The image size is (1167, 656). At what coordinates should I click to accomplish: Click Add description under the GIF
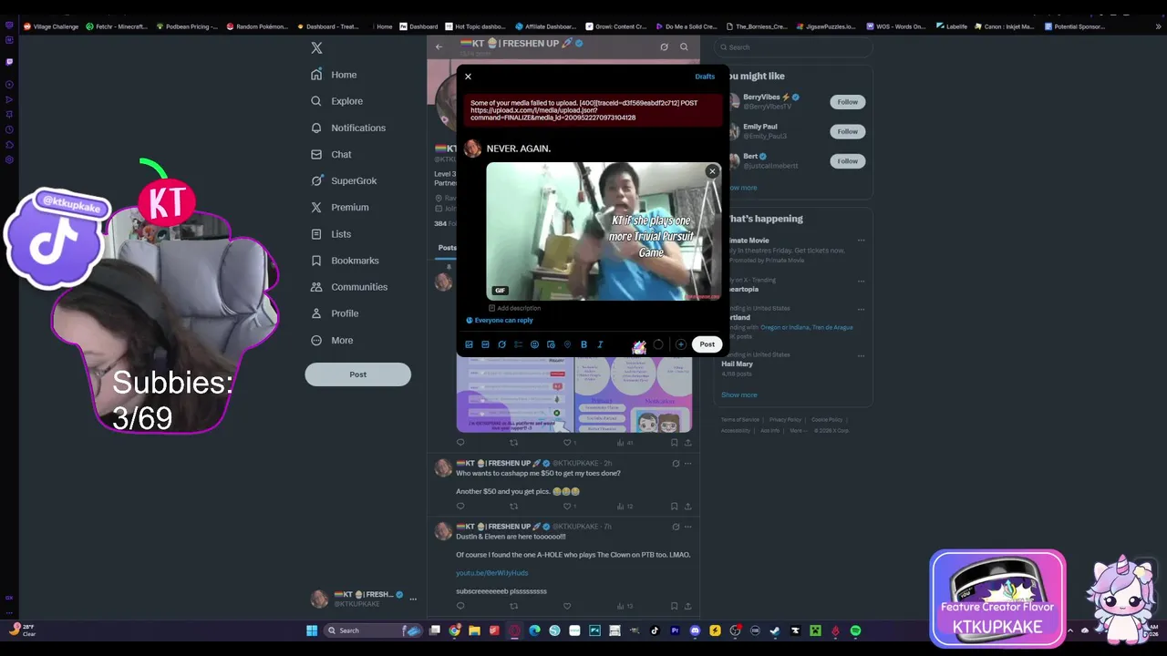pyautogui.click(x=515, y=308)
